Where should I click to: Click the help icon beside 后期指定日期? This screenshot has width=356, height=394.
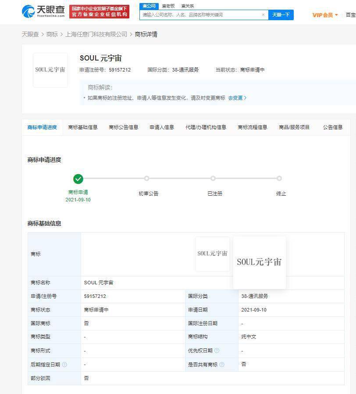(x=64, y=365)
